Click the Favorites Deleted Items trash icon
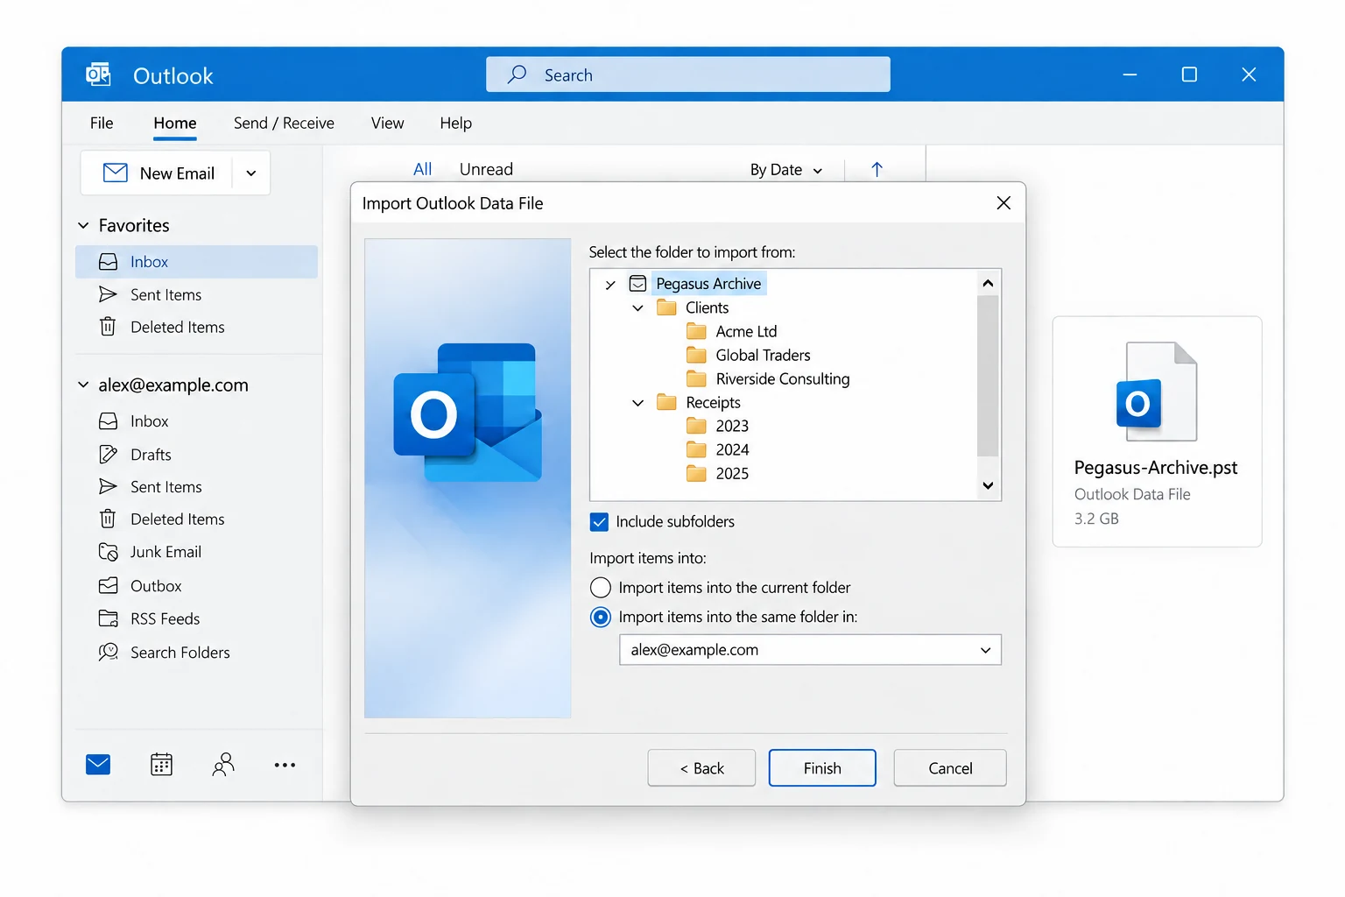 108,327
